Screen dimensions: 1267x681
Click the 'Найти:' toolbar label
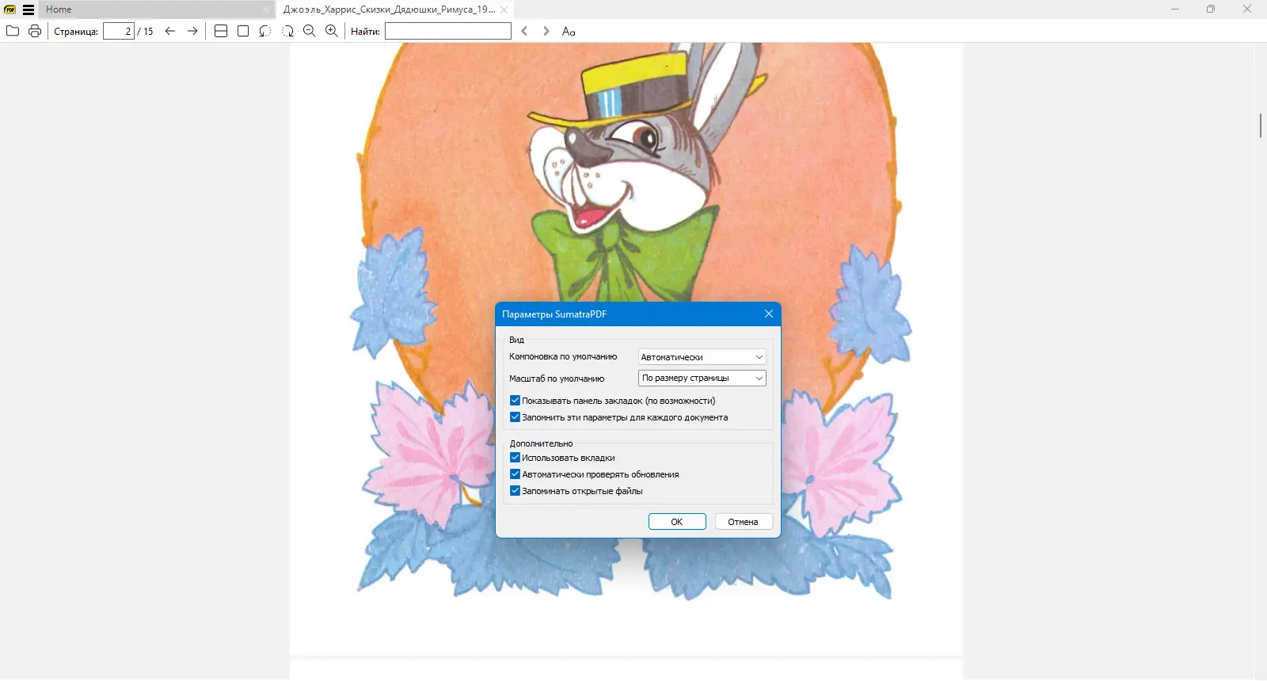[365, 32]
